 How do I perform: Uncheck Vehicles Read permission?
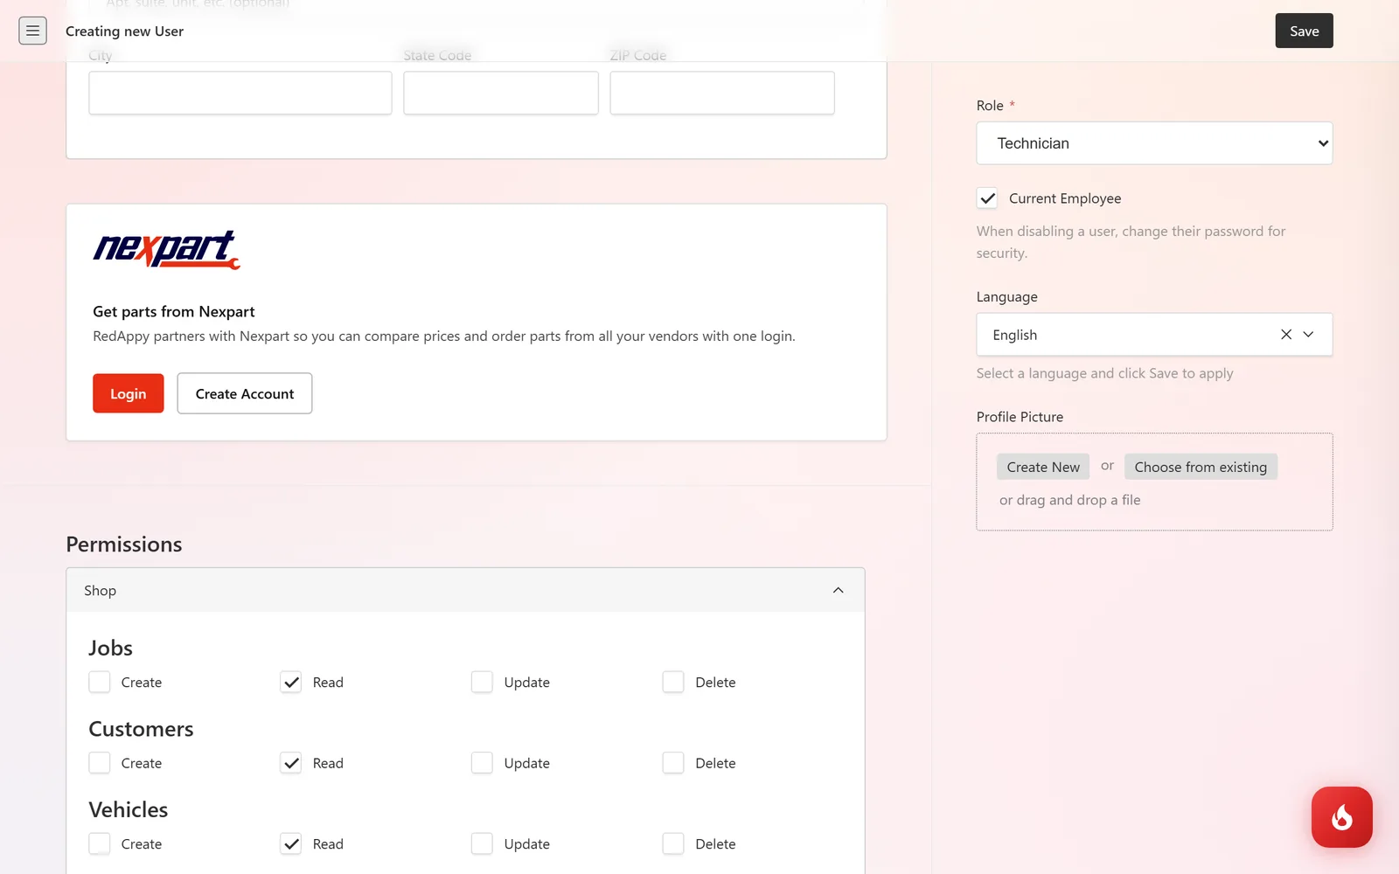(291, 843)
